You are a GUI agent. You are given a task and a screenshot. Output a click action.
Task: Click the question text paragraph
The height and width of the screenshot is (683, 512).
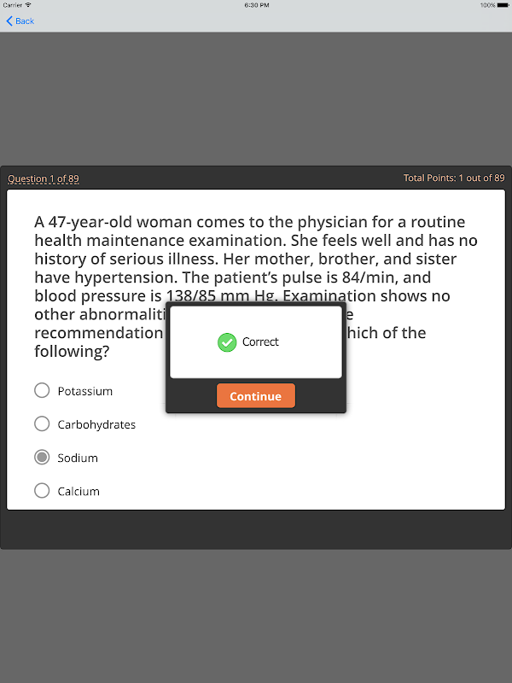coord(256,286)
